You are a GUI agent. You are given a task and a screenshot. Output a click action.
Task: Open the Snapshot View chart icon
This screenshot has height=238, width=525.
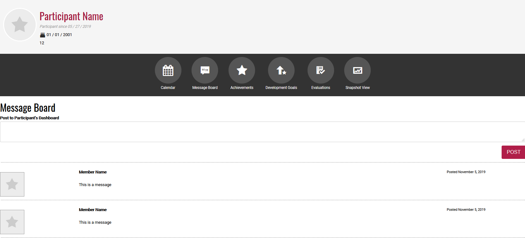pos(357,70)
